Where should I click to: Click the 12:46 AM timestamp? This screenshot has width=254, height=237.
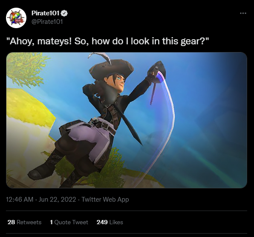tap(20, 199)
